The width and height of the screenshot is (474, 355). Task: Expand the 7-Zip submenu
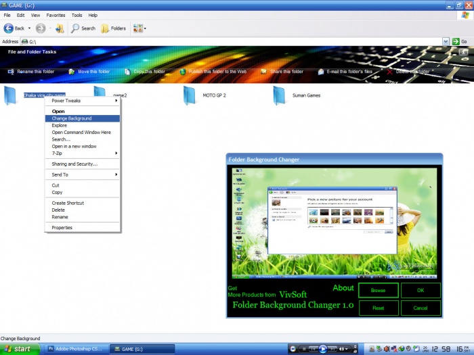[82, 153]
